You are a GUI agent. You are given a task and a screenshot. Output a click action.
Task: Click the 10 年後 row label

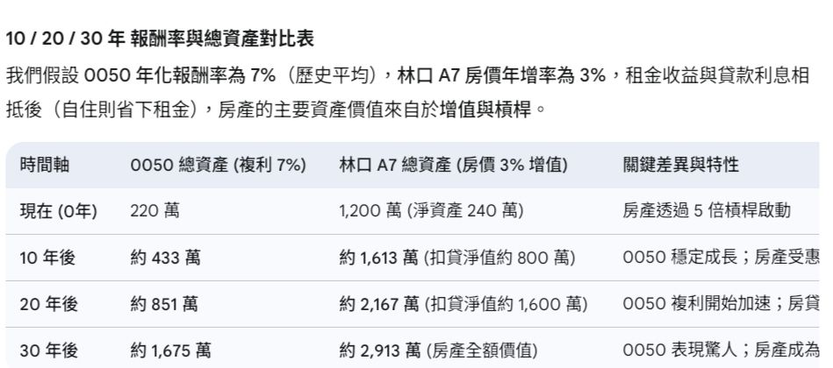click(49, 257)
